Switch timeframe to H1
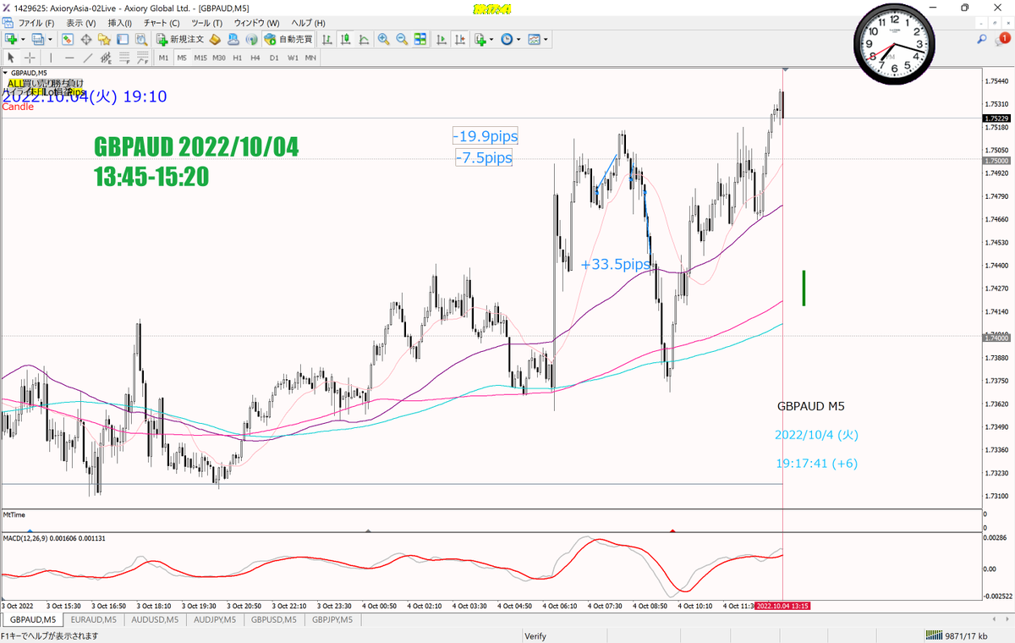The image size is (1015, 643). coord(238,58)
